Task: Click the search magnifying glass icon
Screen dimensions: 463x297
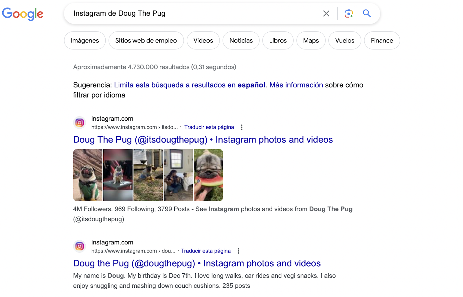Action: tap(366, 13)
